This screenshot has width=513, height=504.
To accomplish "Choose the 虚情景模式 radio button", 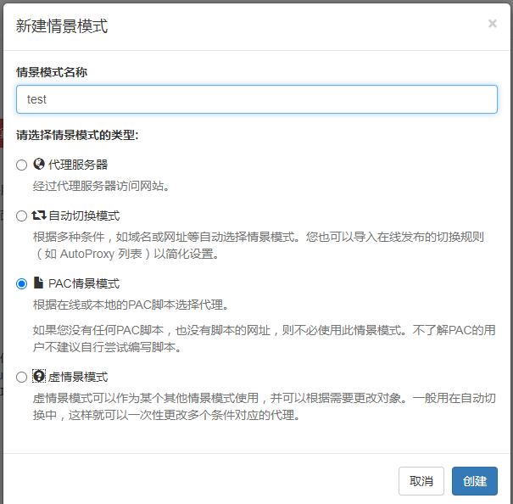I will [x=21, y=377].
